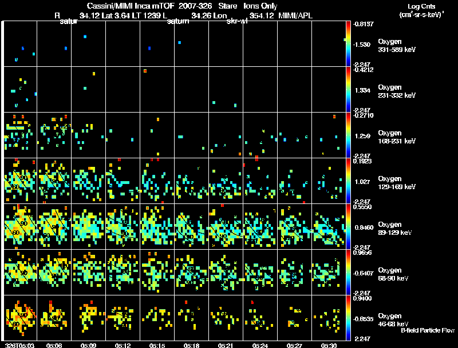458x348 pixels.
Task: Click the Oxygen 46-68 keV color bar
Action: pos(349,318)
